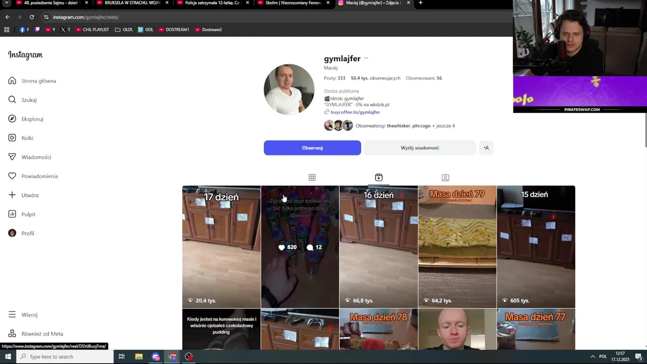Open reel showing 820 likes
The width and height of the screenshot is (647, 364).
tap(300, 247)
